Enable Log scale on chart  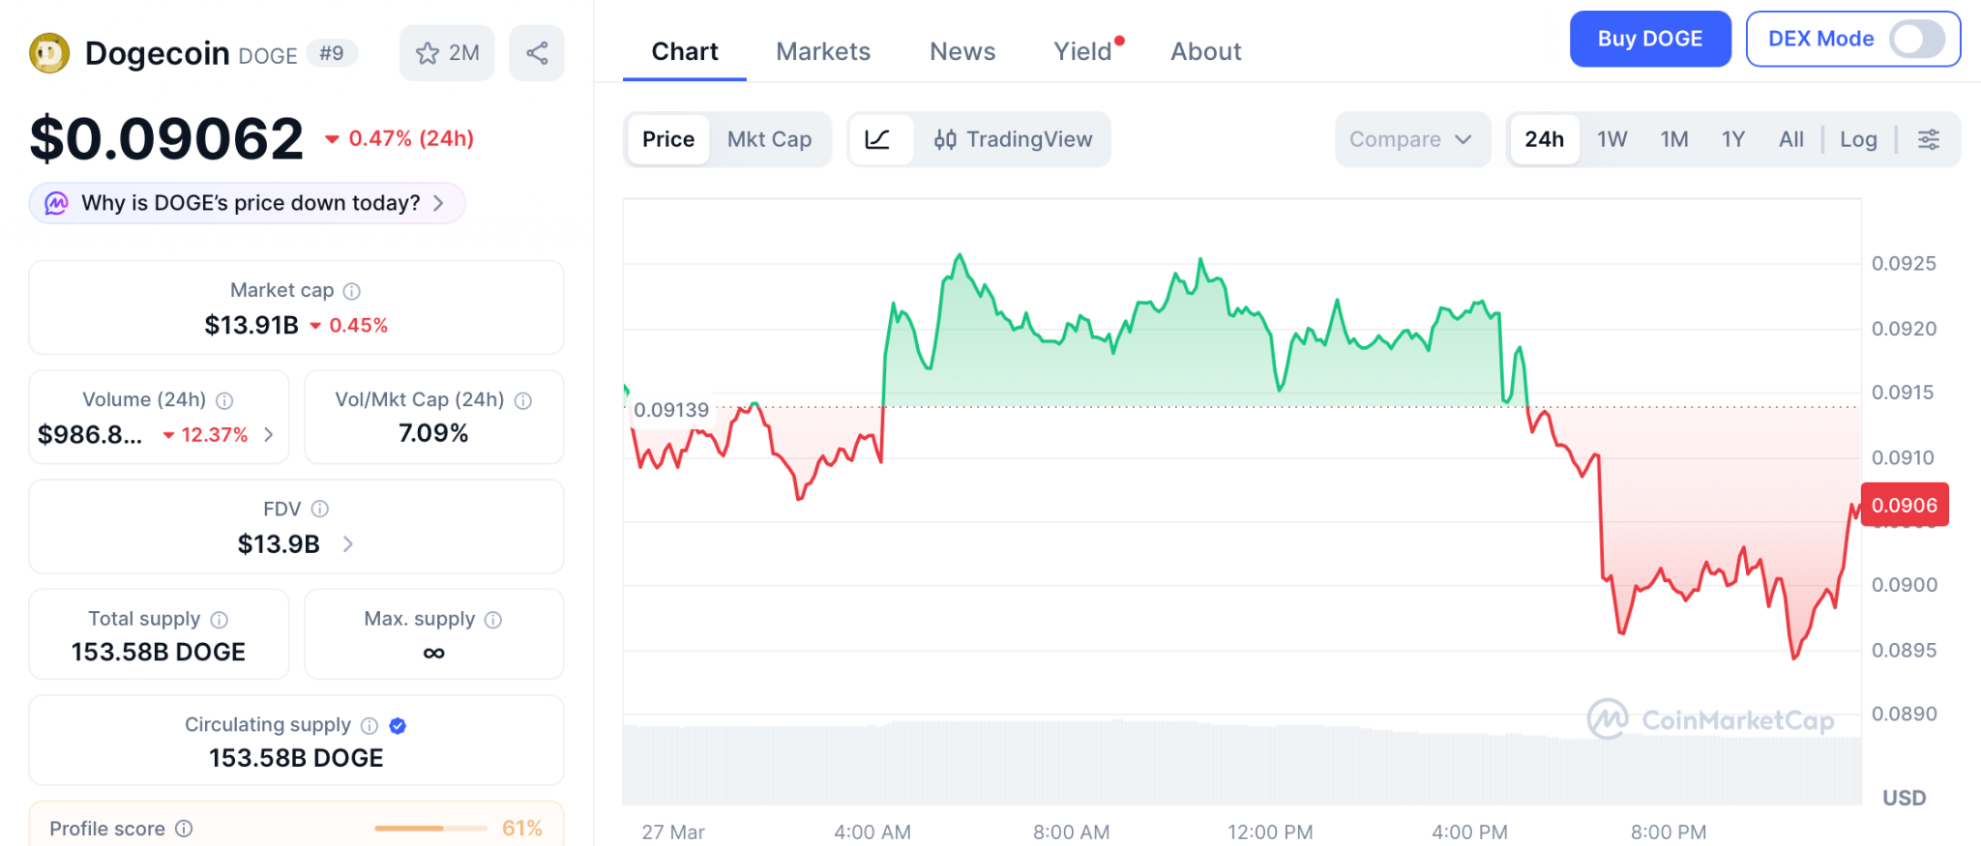tap(1857, 139)
